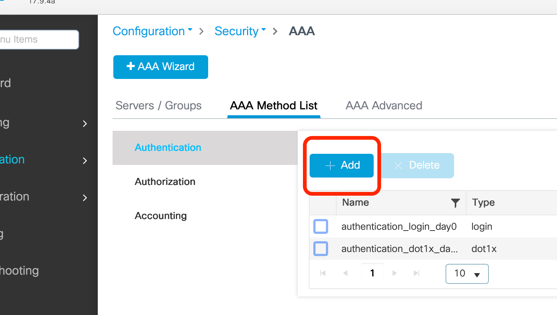Open the Authorization method list section
557x315 pixels.
click(x=165, y=182)
